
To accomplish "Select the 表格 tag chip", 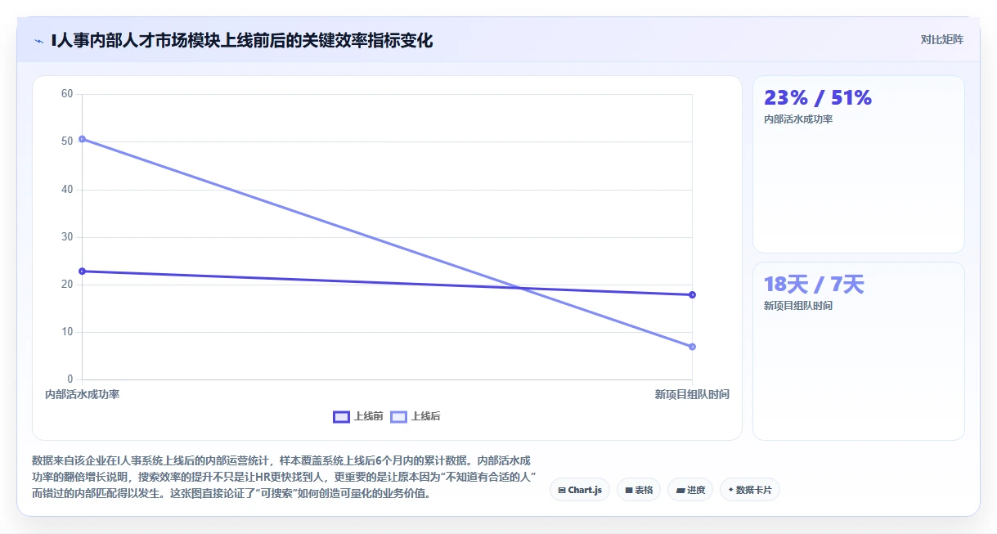I will tap(639, 490).
